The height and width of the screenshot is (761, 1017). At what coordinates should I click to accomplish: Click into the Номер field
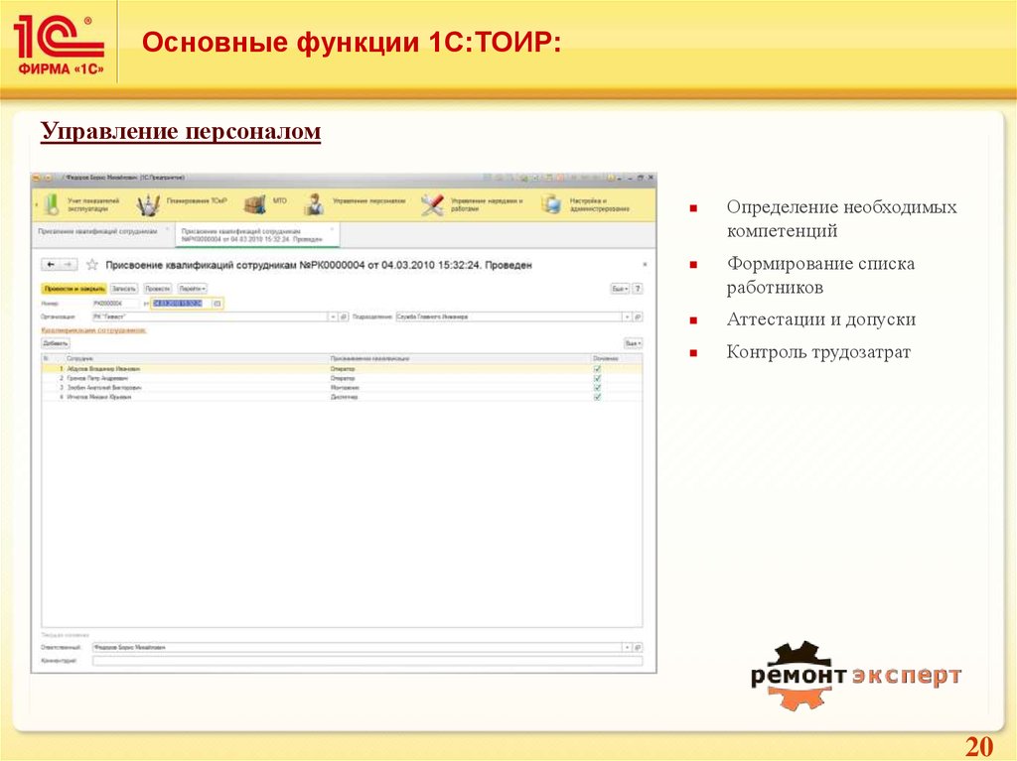click(115, 304)
